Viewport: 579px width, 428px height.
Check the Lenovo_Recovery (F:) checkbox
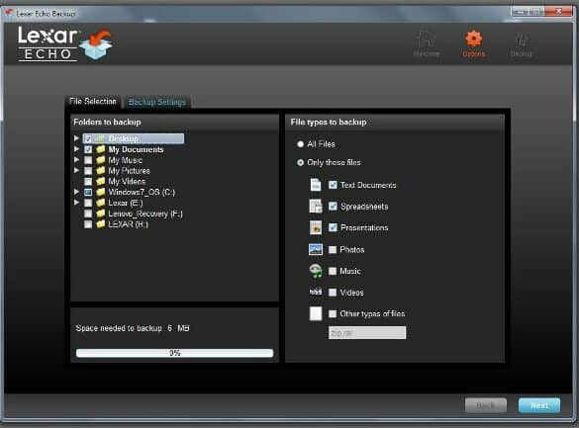pos(88,214)
